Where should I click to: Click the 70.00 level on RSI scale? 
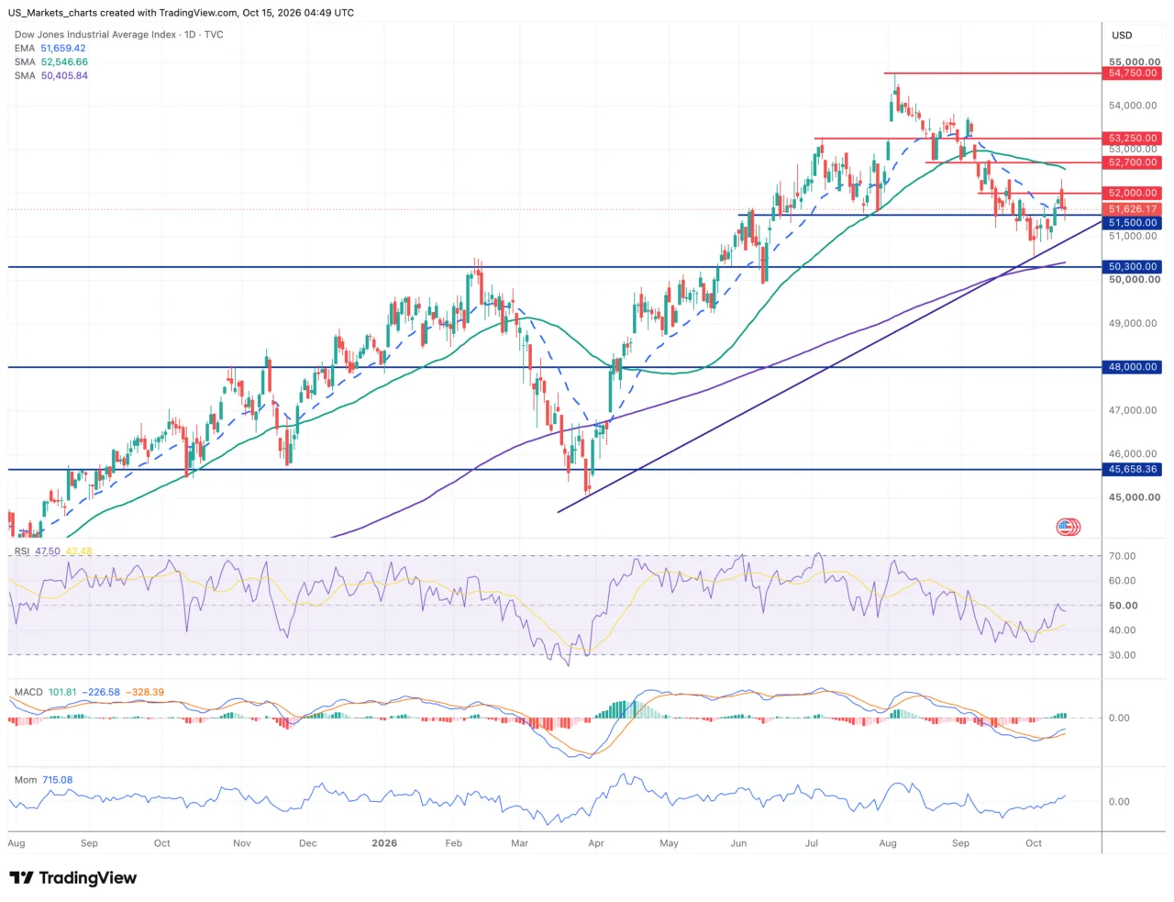1123,556
